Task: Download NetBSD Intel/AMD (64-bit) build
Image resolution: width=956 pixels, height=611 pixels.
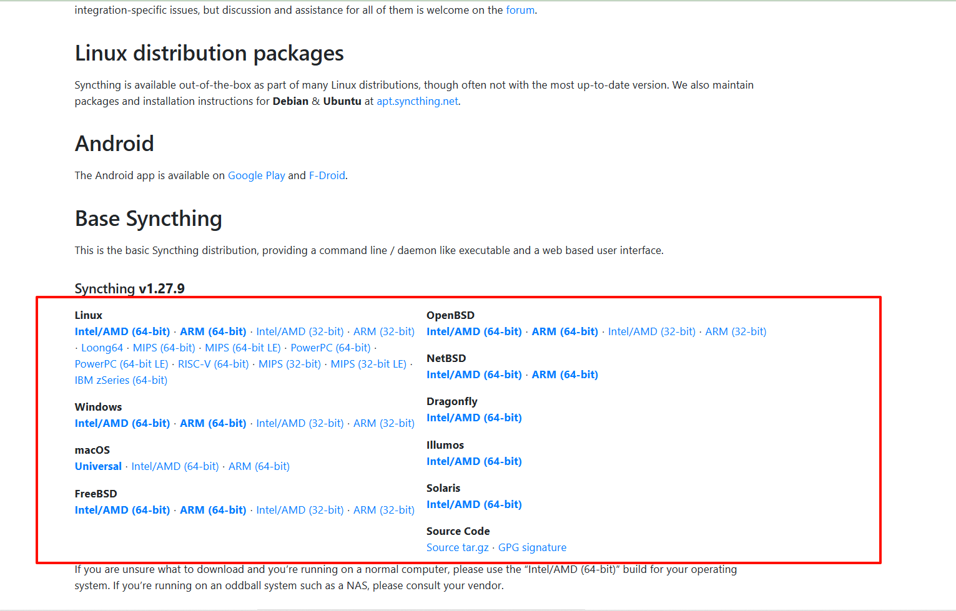Action: pos(474,374)
